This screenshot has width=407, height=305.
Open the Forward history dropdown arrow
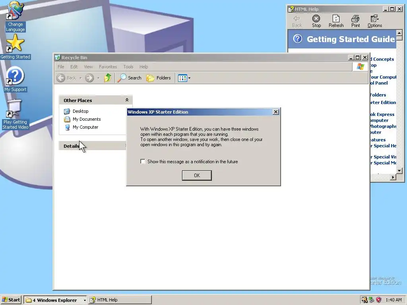tap(98, 78)
